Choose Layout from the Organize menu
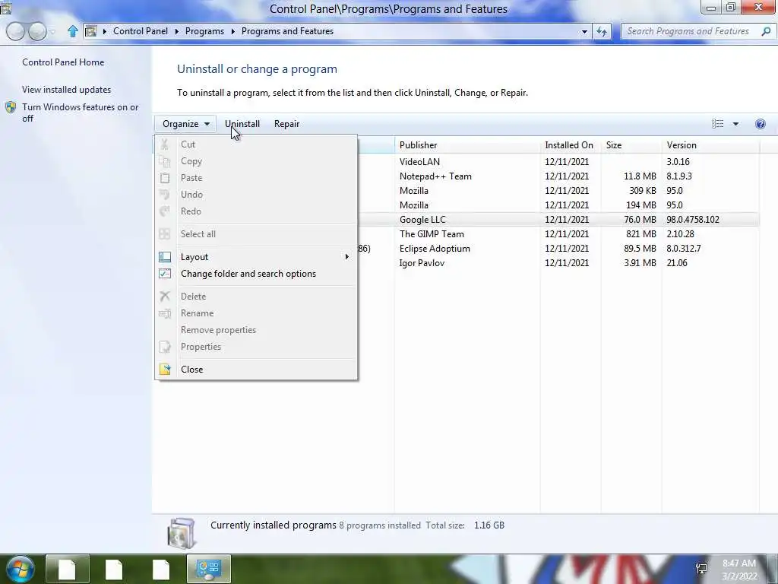The height and width of the screenshot is (584, 778). (255, 257)
